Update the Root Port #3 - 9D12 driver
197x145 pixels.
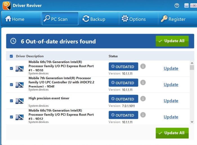[x=171, y=117]
